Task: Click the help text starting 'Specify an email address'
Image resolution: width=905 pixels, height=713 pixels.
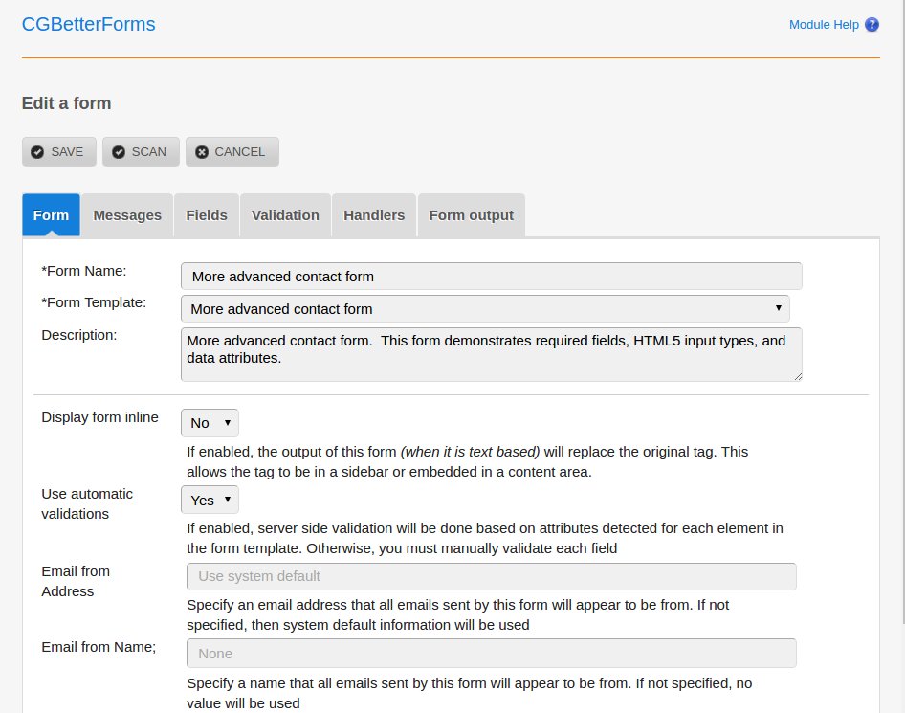Action: point(457,614)
